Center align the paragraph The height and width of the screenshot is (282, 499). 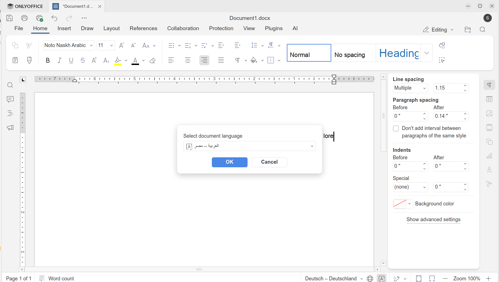(187, 60)
